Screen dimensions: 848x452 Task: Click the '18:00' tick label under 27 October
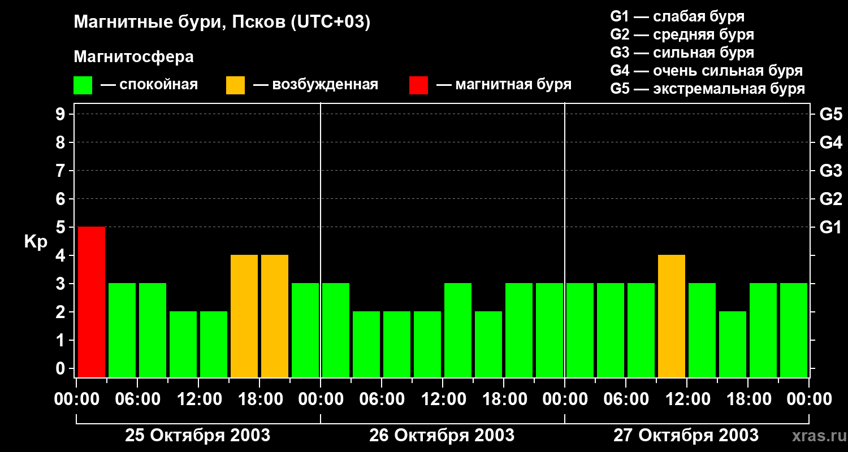click(748, 399)
